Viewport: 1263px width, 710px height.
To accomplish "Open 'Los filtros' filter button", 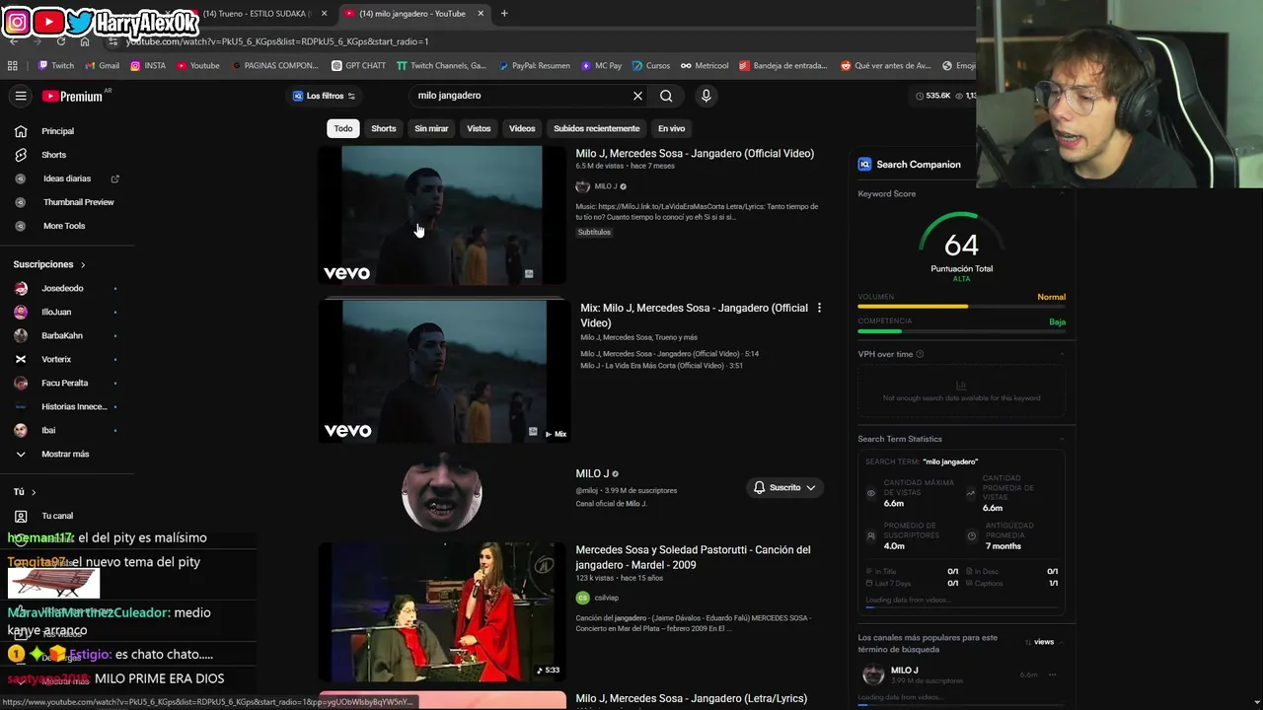I will 324,96.
